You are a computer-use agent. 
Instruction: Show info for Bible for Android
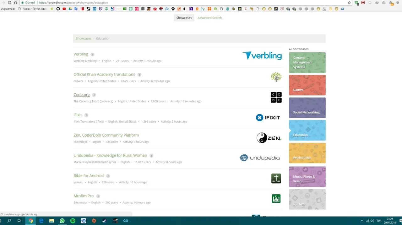(x=108, y=176)
